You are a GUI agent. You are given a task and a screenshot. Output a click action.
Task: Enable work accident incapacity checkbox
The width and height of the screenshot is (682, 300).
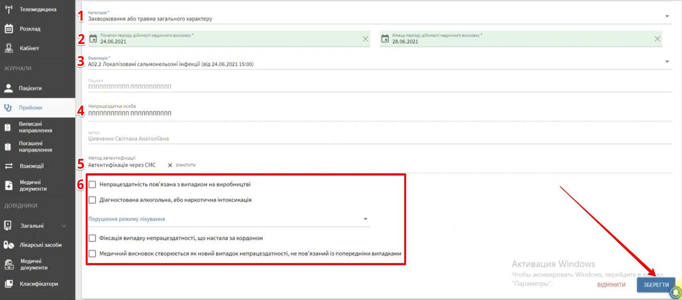[x=92, y=185]
